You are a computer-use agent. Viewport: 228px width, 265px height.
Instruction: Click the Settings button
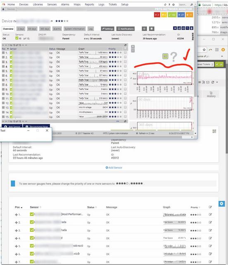click(x=107, y=29)
